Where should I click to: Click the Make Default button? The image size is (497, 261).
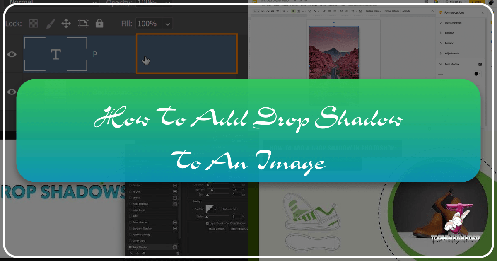click(x=217, y=229)
